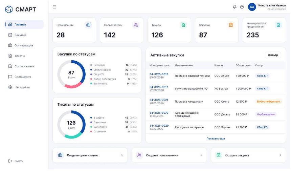Click the СМАРТ logo icon
291x171 pixels.
[9, 9]
